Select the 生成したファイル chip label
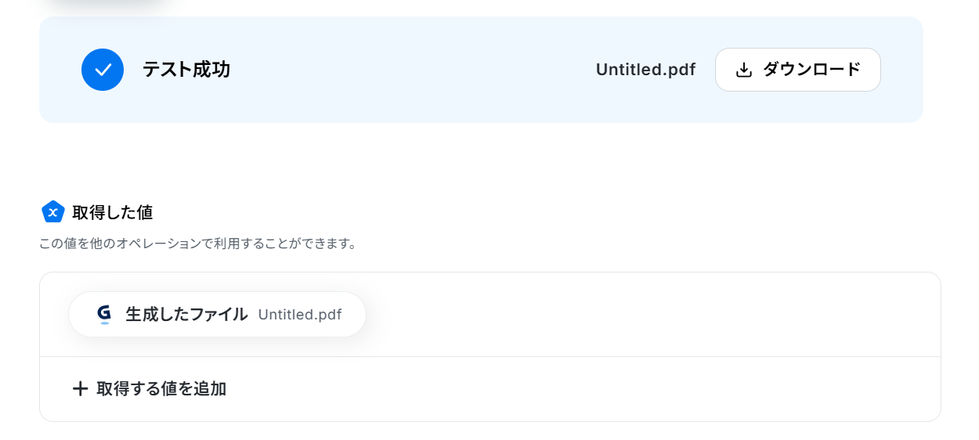This screenshot has width=979, height=440. (186, 315)
